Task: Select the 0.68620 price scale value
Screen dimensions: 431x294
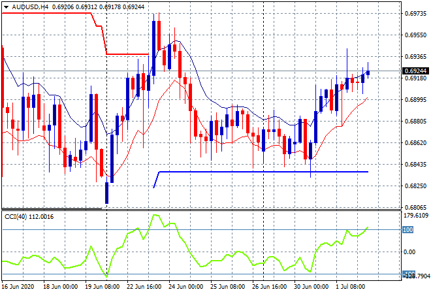Action: pyautogui.click(x=415, y=142)
